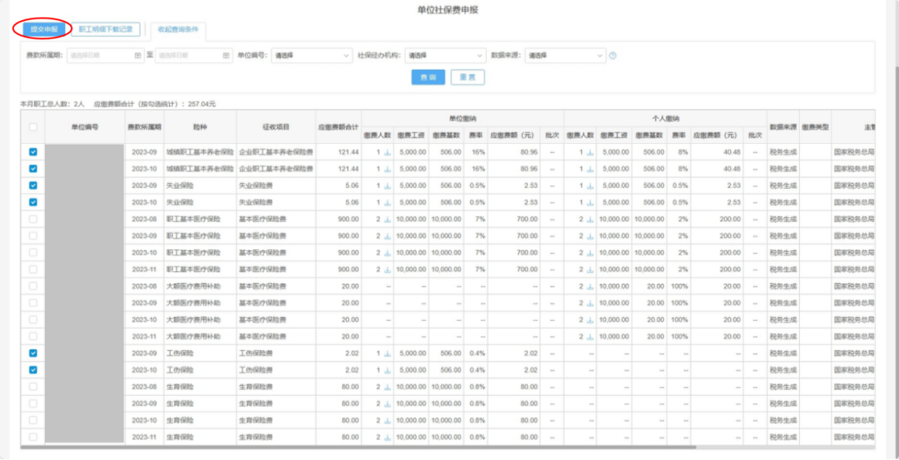Download individual payer list for 2023-08 职工基本医疗保险
Image resolution: width=899 pixels, height=460 pixels.
coord(590,220)
